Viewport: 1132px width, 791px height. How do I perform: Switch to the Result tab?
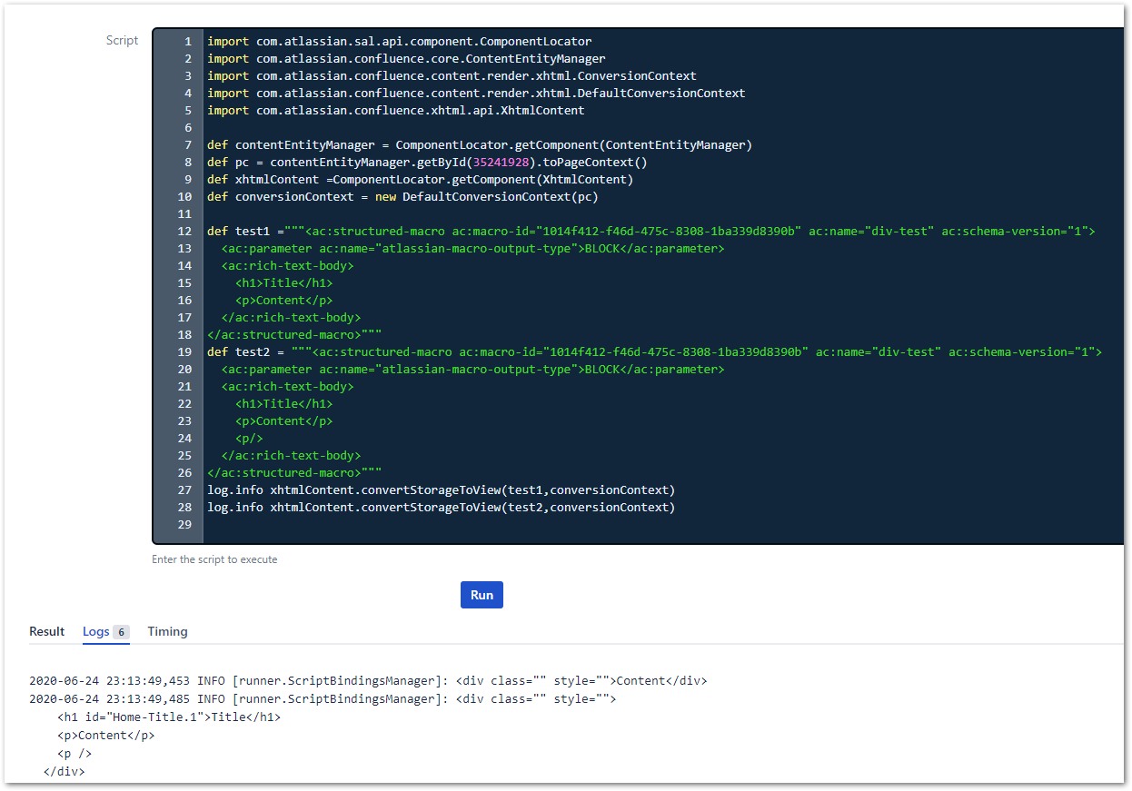point(47,631)
